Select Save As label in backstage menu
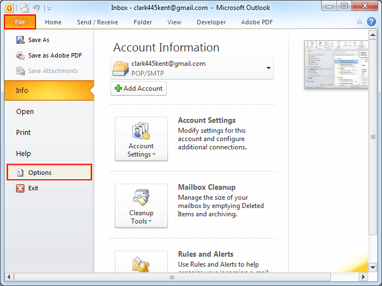The image size is (382, 286). click(39, 40)
